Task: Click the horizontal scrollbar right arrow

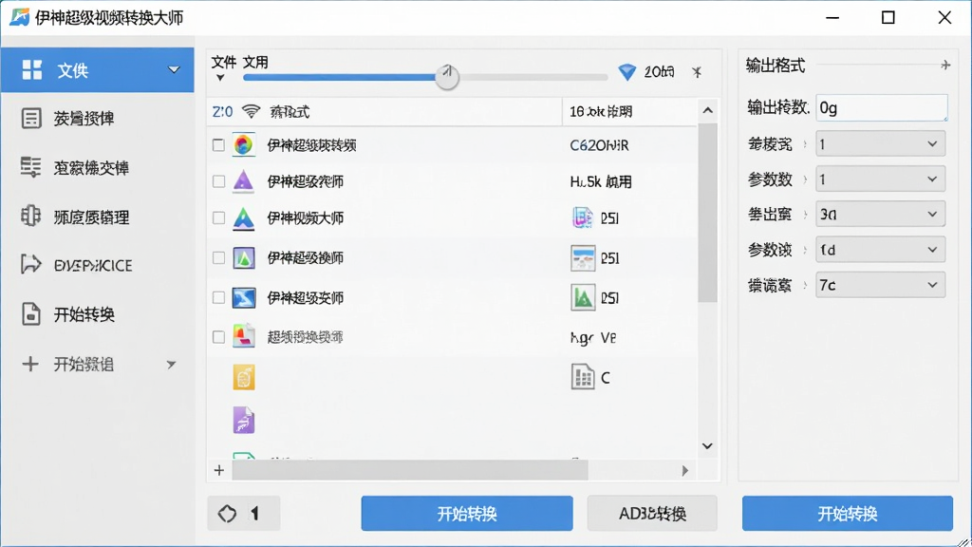Action: tap(685, 470)
